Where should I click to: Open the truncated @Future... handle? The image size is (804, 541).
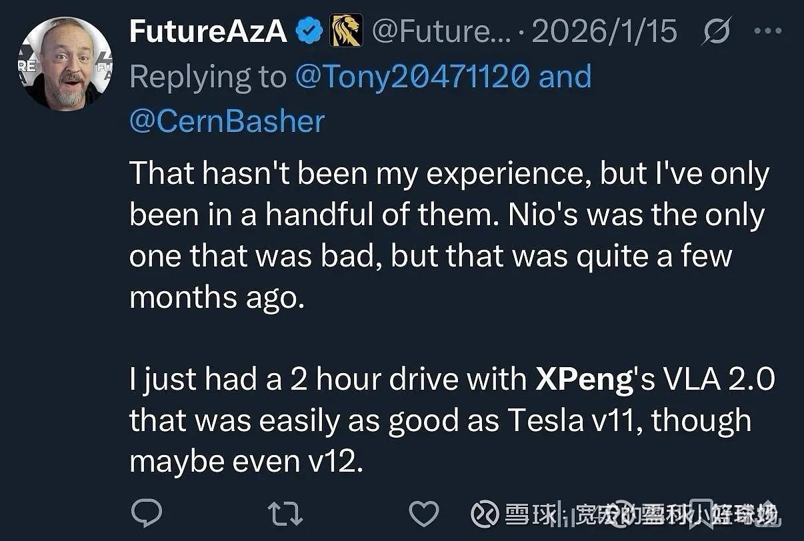point(441,31)
